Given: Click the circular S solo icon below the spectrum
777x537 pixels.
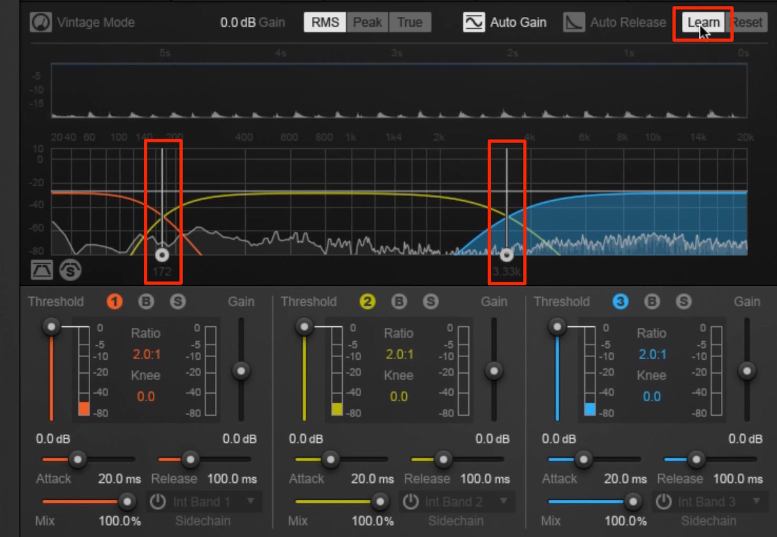Looking at the screenshot, I should (70, 270).
